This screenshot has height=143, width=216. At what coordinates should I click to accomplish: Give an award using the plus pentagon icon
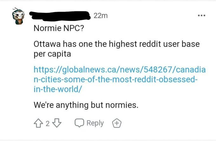click(x=117, y=123)
